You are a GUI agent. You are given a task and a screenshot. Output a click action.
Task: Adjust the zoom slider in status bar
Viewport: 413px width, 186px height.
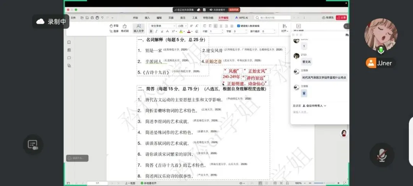click(x=324, y=183)
